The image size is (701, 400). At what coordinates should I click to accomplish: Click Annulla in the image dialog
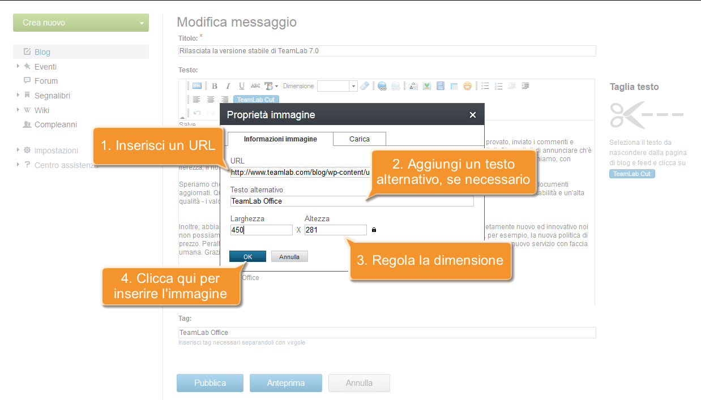click(289, 257)
